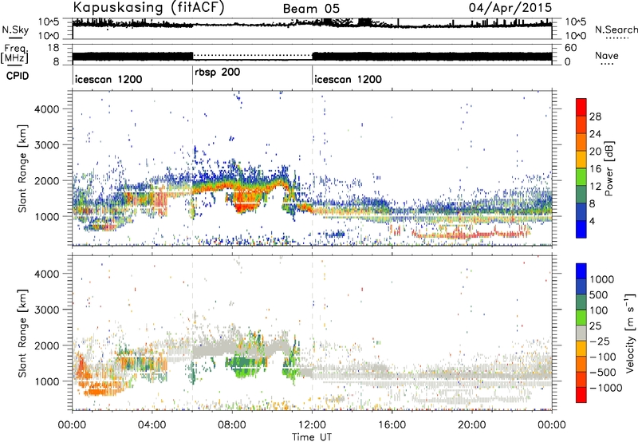Select the CPID row label
Screen dimensions: 638x442
pos(18,76)
